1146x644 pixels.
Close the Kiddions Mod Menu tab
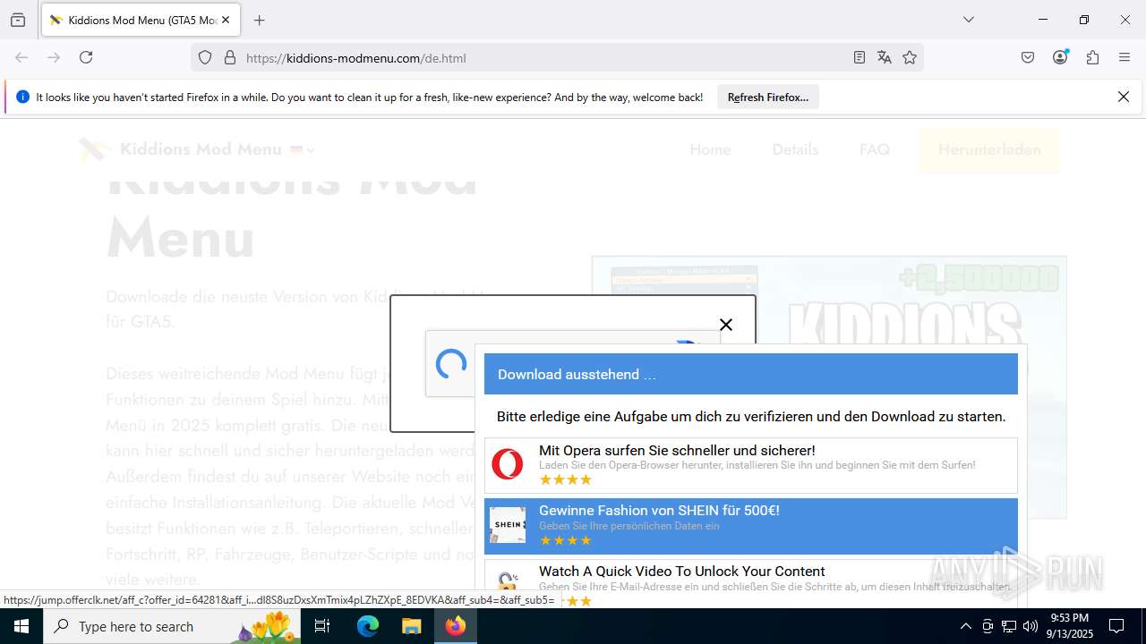click(226, 20)
